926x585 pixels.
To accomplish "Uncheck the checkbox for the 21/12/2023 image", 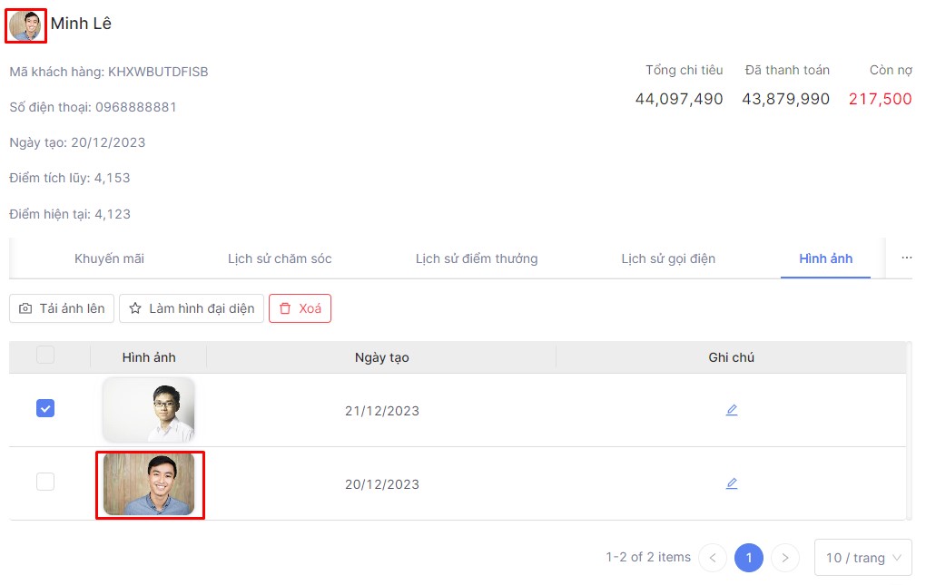I will [x=45, y=409].
